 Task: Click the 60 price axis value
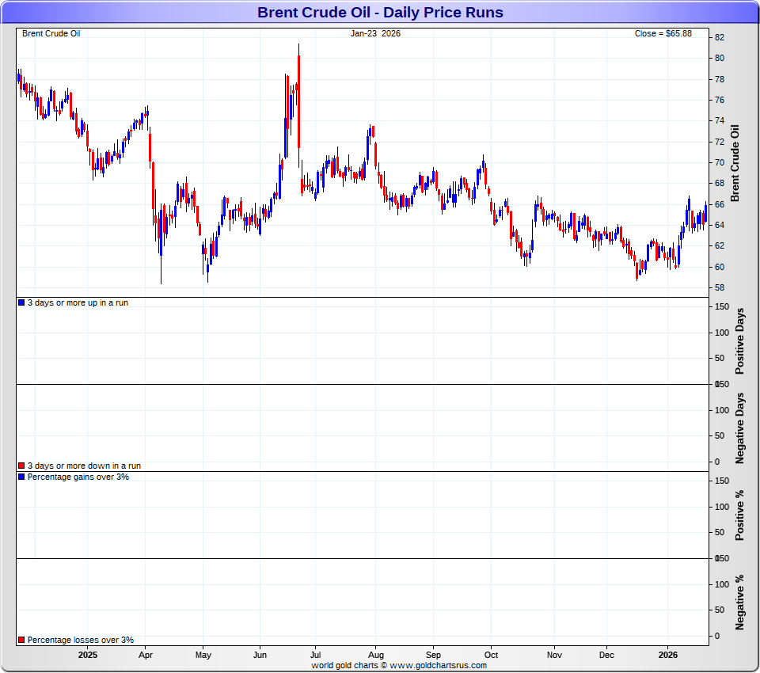[720, 267]
